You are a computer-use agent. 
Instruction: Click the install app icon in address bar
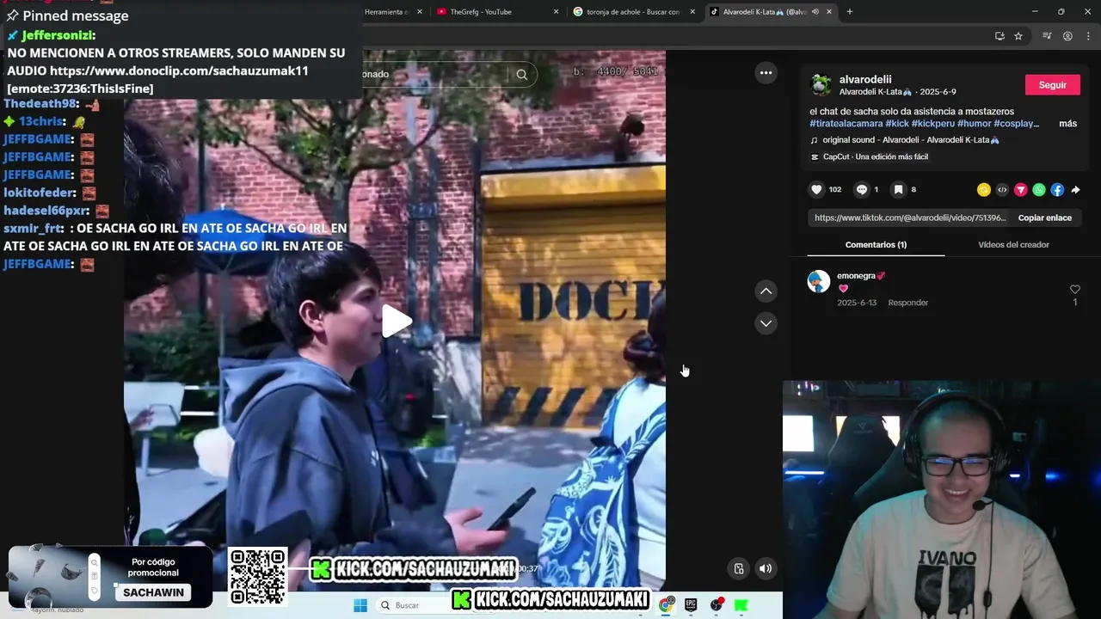click(x=1000, y=36)
